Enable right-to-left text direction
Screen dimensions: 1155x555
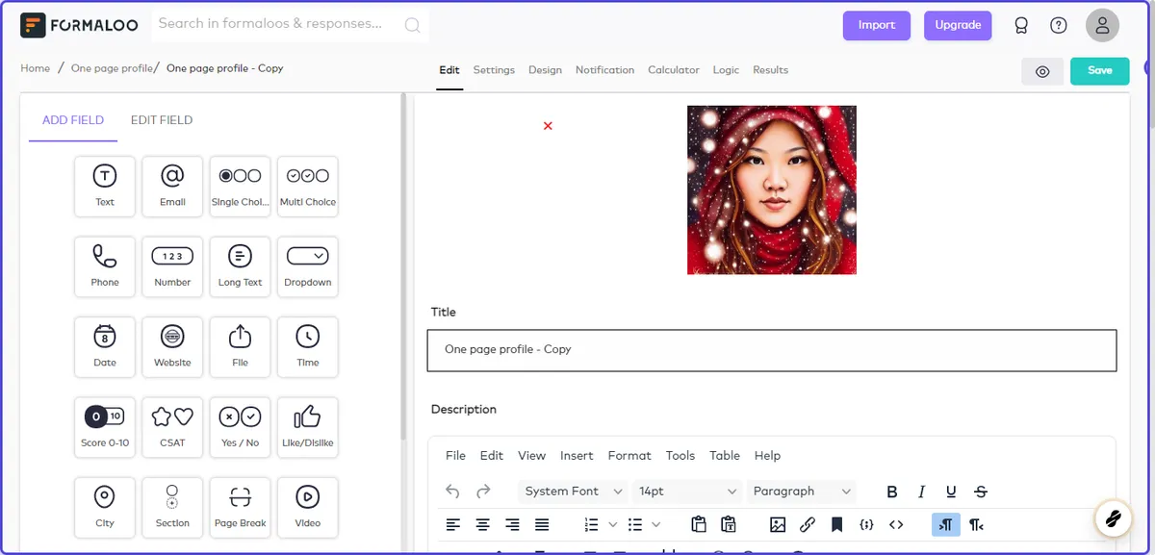pos(976,524)
